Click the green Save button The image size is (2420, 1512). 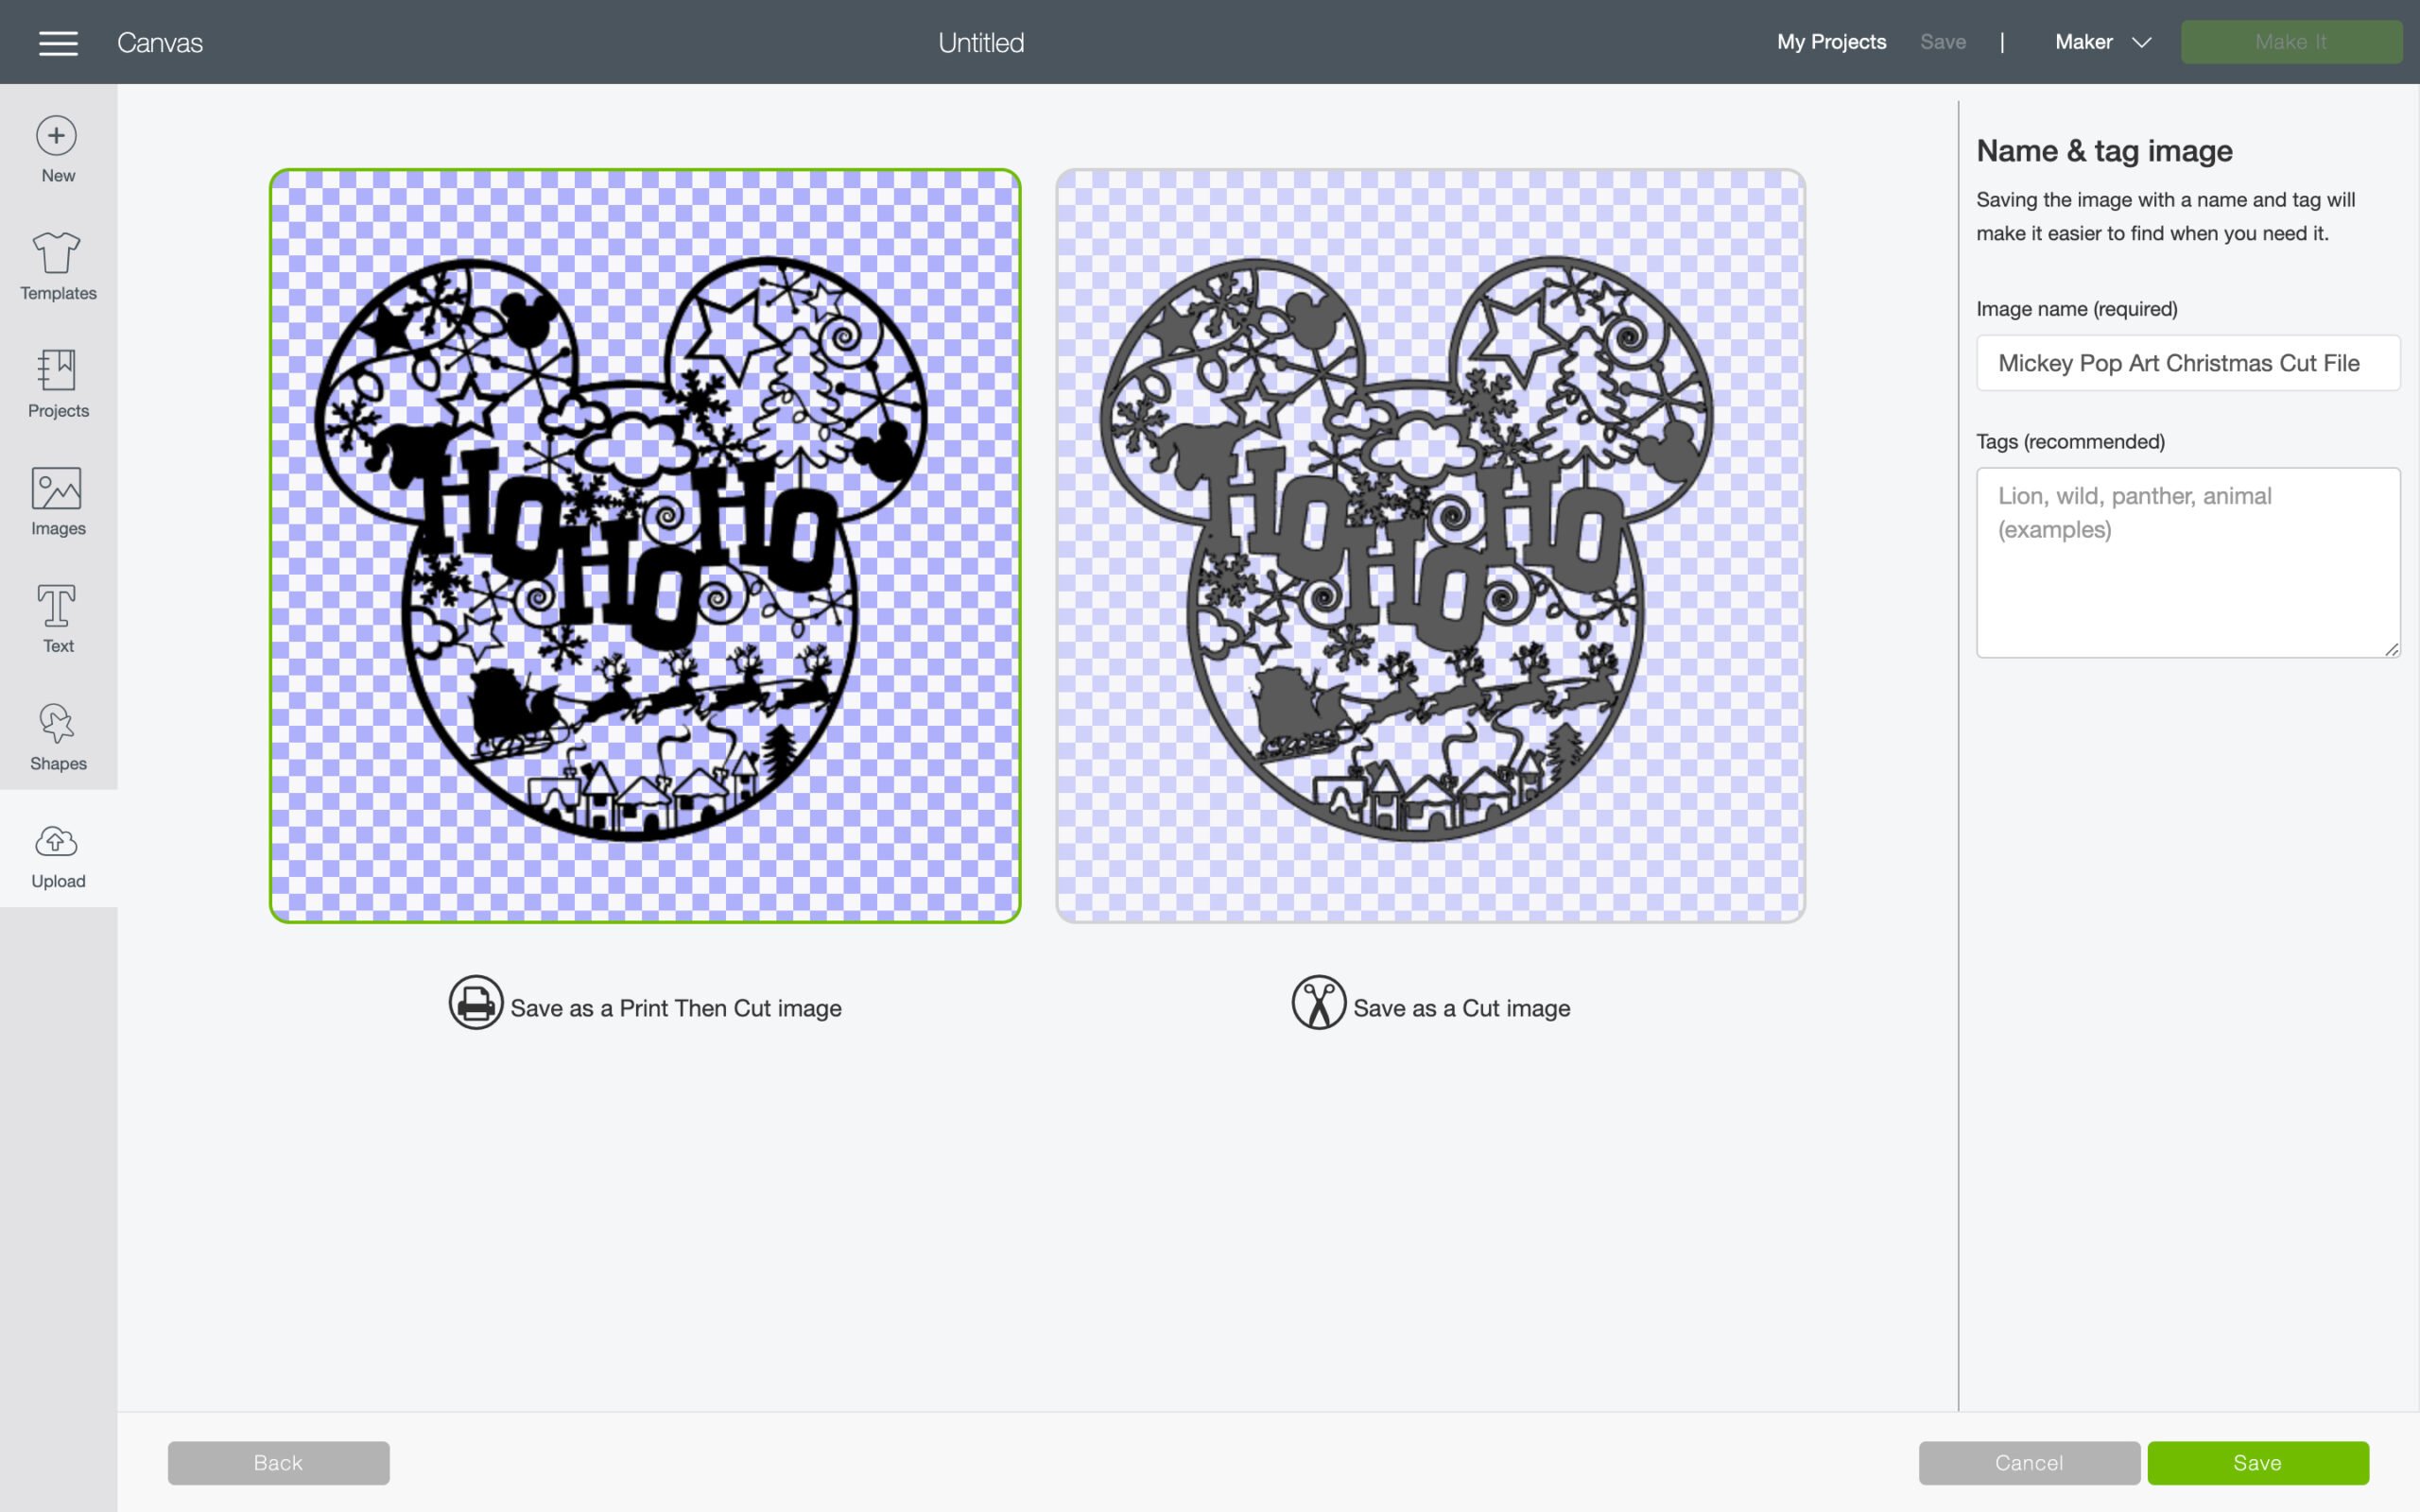coord(2257,1463)
